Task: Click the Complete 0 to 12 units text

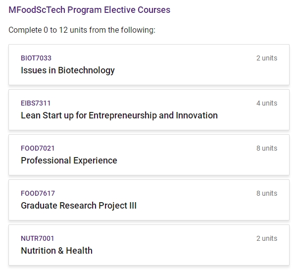Action: click(82, 30)
